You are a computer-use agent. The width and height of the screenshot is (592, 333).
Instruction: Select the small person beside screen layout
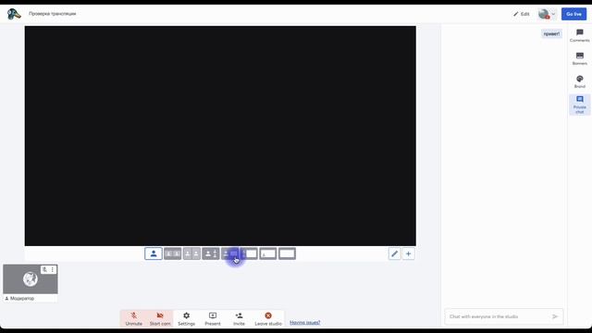(230, 253)
